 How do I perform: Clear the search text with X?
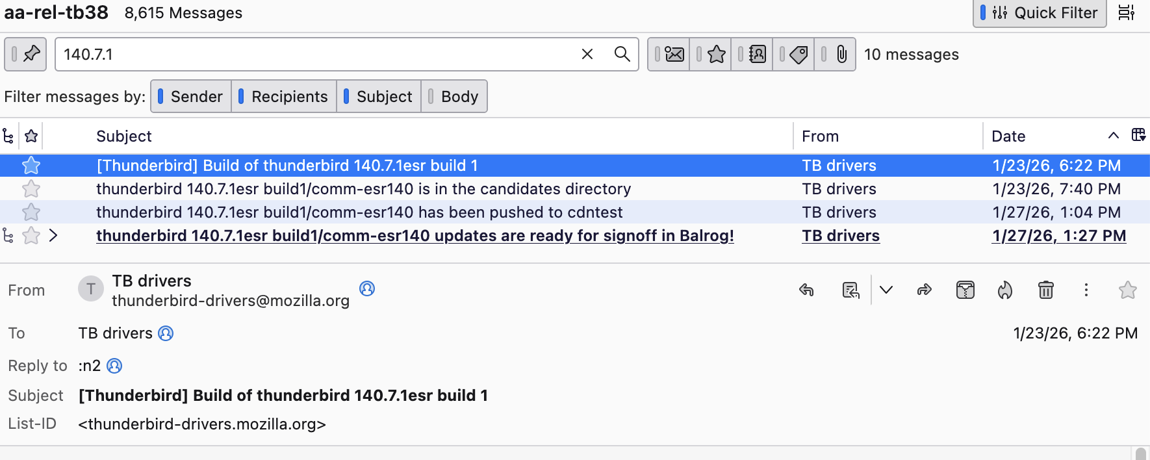pyautogui.click(x=587, y=55)
